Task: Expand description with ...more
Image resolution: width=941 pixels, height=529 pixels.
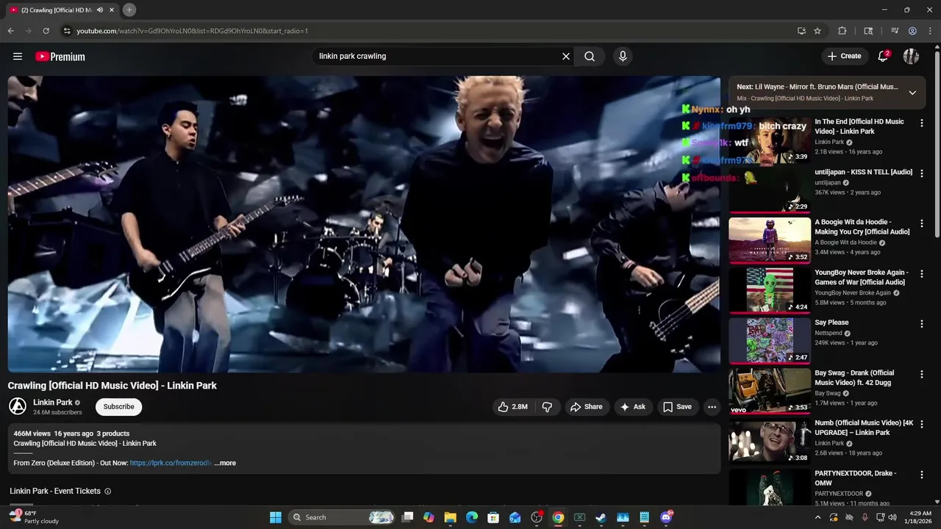Action: pos(225,463)
